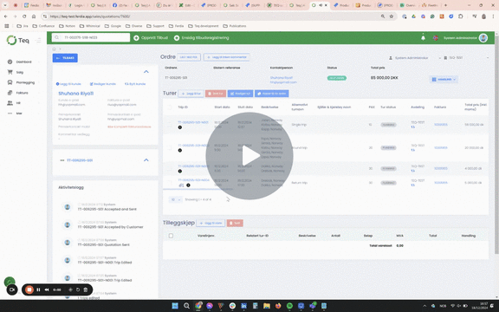Open the Handling dropdown button
The width and height of the screenshot is (499, 312).
[x=444, y=79]
